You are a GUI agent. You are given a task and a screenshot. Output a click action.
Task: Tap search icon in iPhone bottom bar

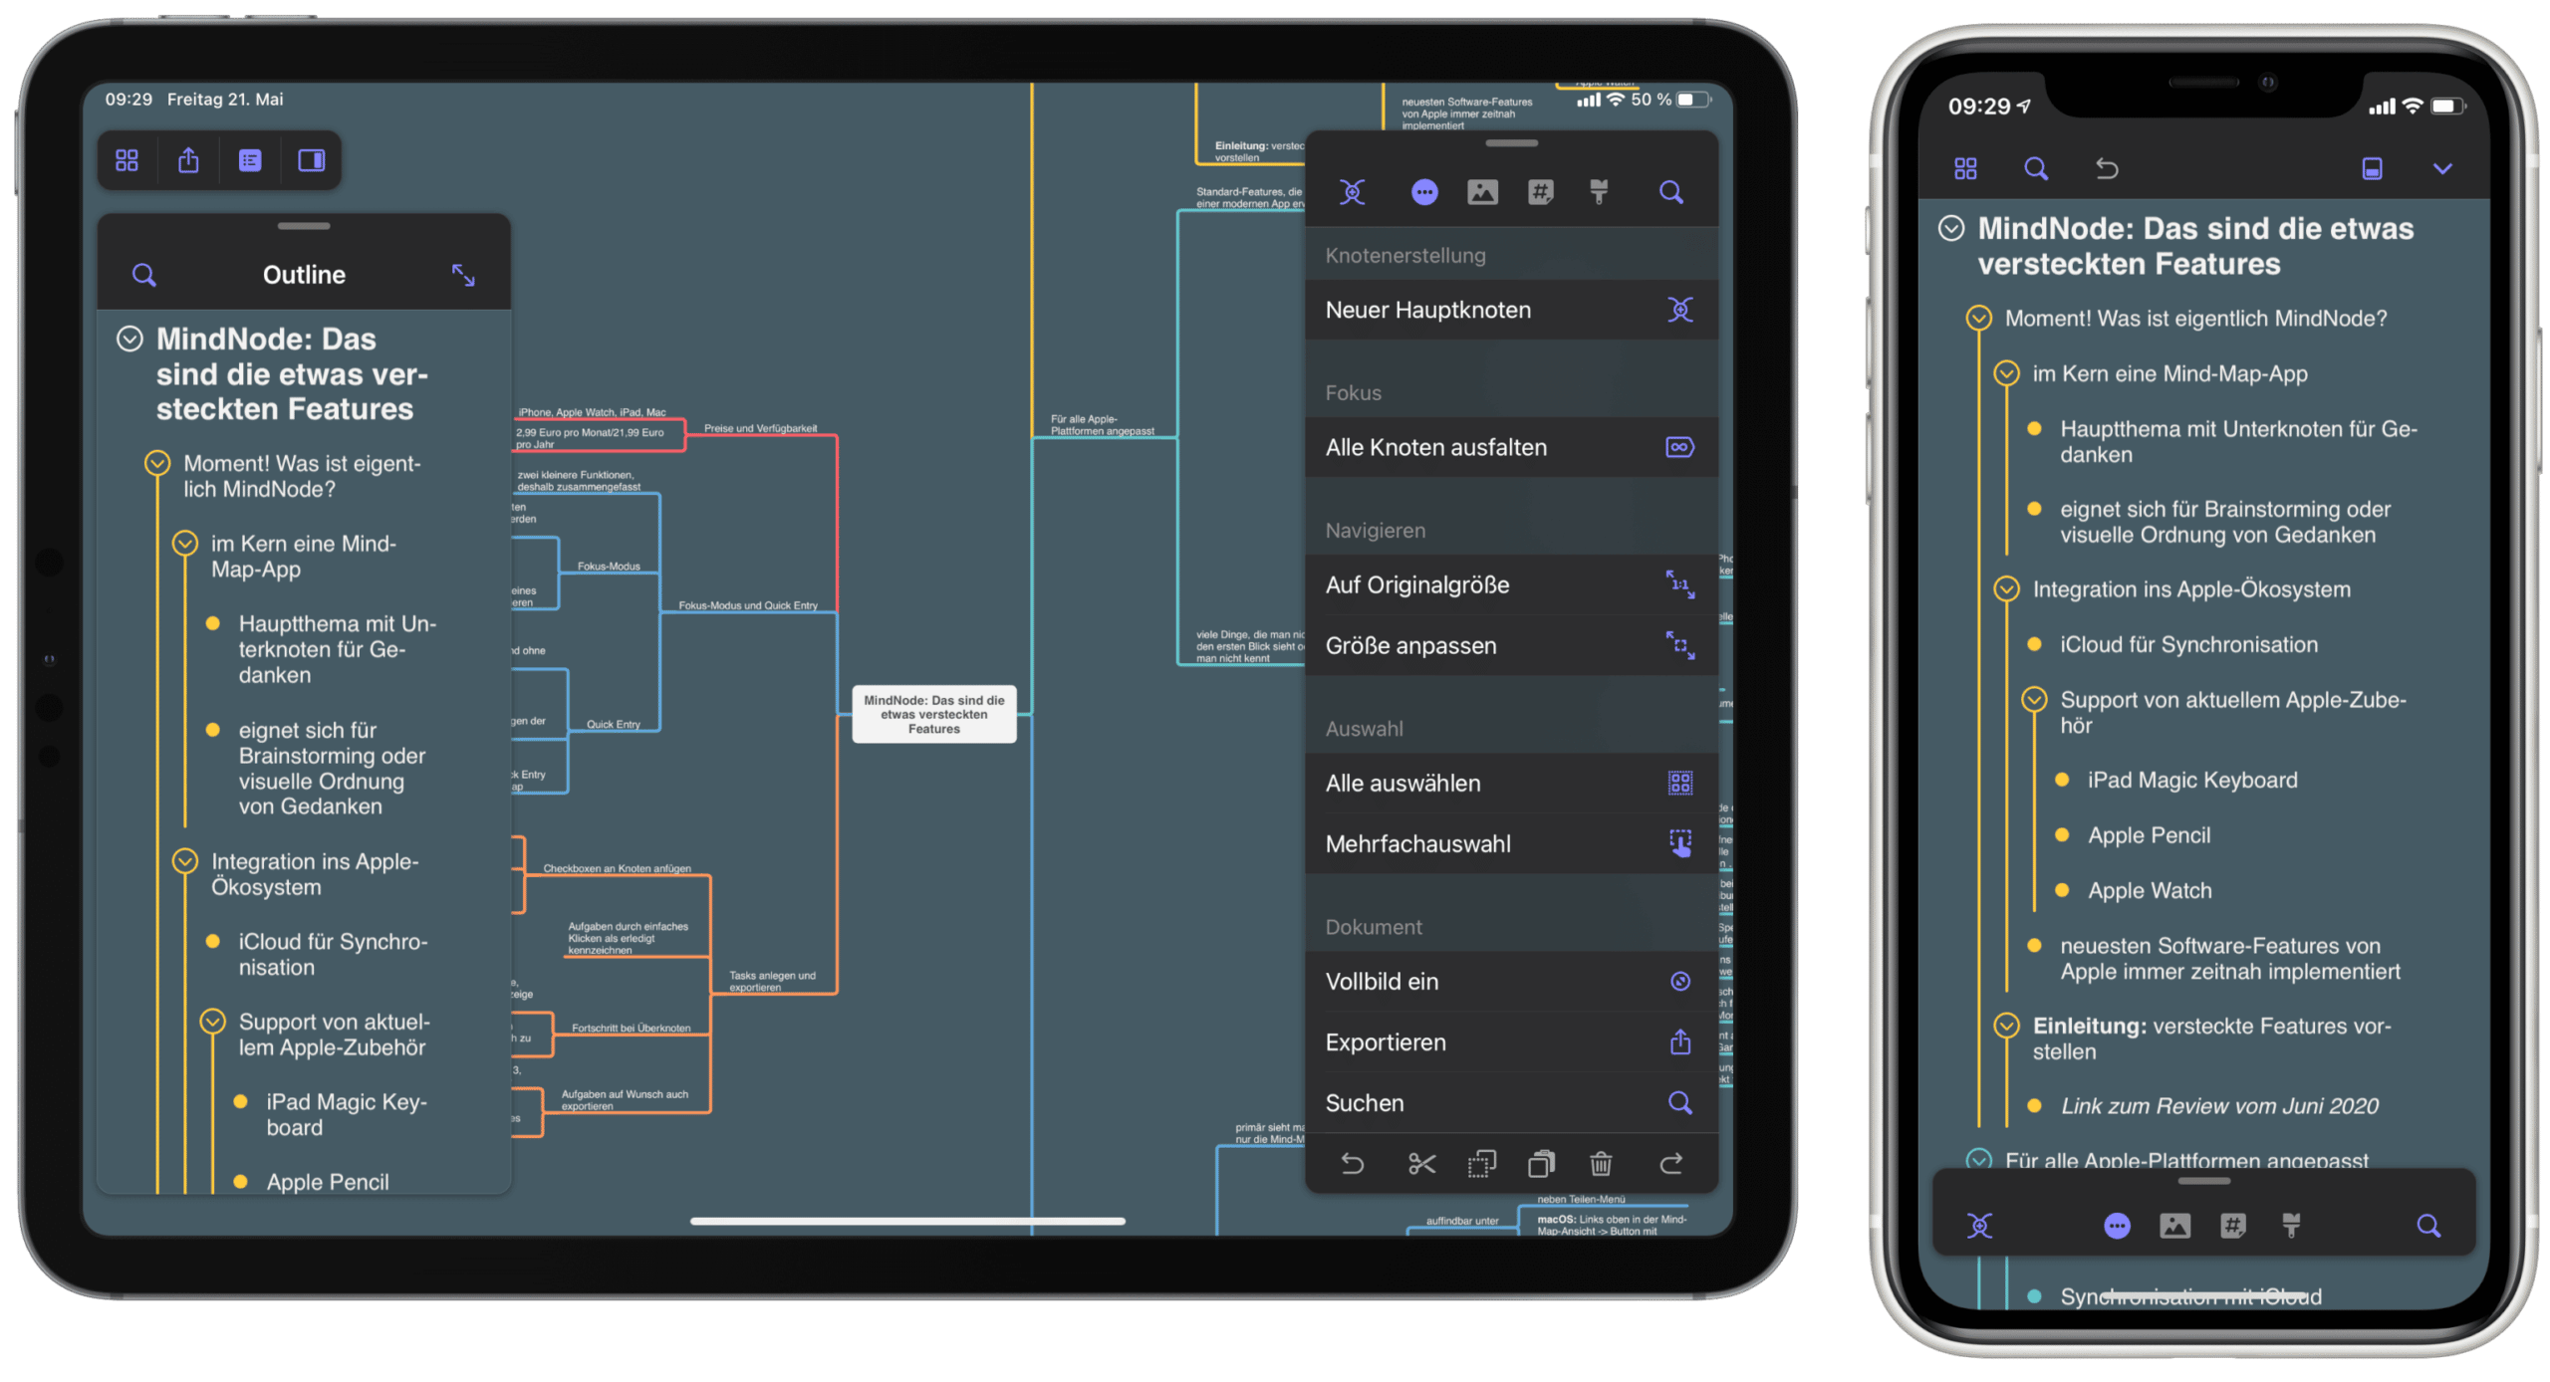pos(2428,1225)
